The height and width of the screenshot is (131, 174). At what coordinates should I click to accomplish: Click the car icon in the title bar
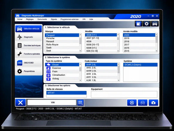pos(18,16)
